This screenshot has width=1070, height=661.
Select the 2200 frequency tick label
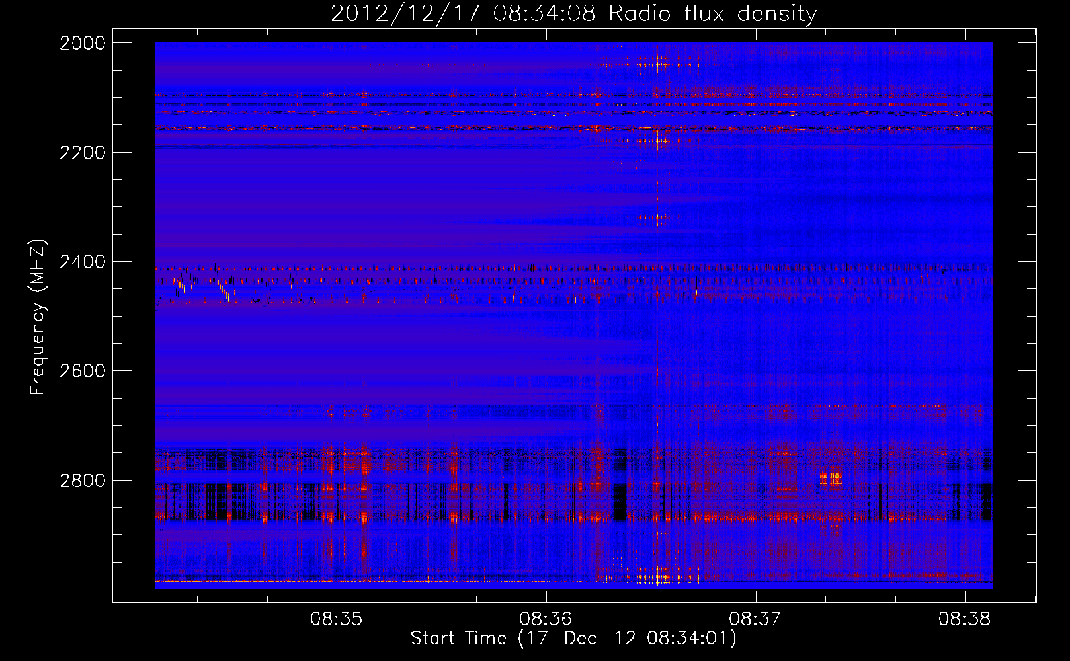83,153
